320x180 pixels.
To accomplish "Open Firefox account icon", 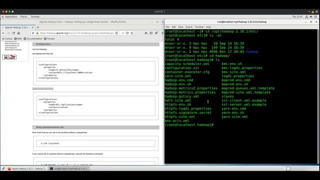I will [156, 33].
